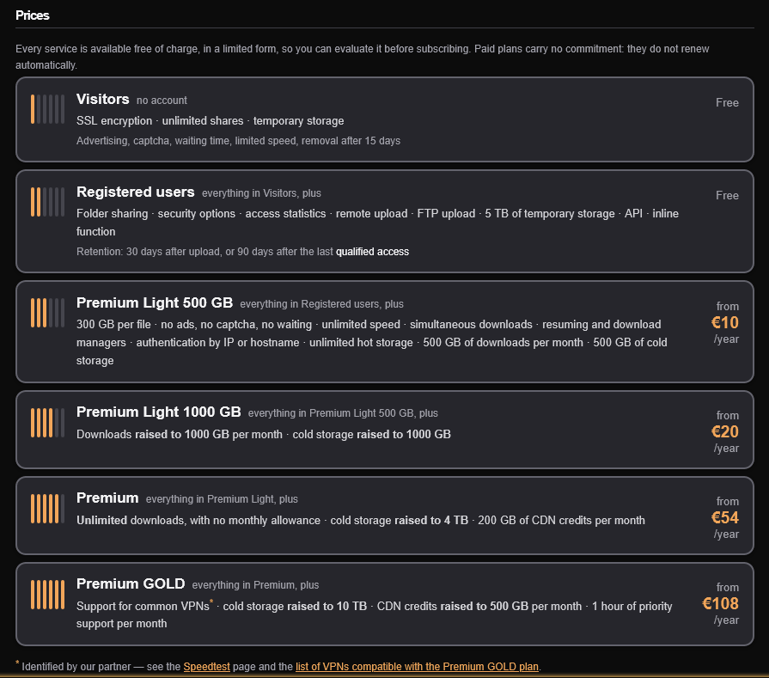
Task: Click 'everything in Registered users, plus' text
Action: 321,304
